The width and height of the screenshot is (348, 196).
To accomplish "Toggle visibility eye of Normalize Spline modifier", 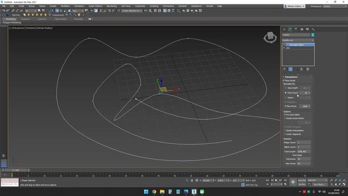I will 284,45.
